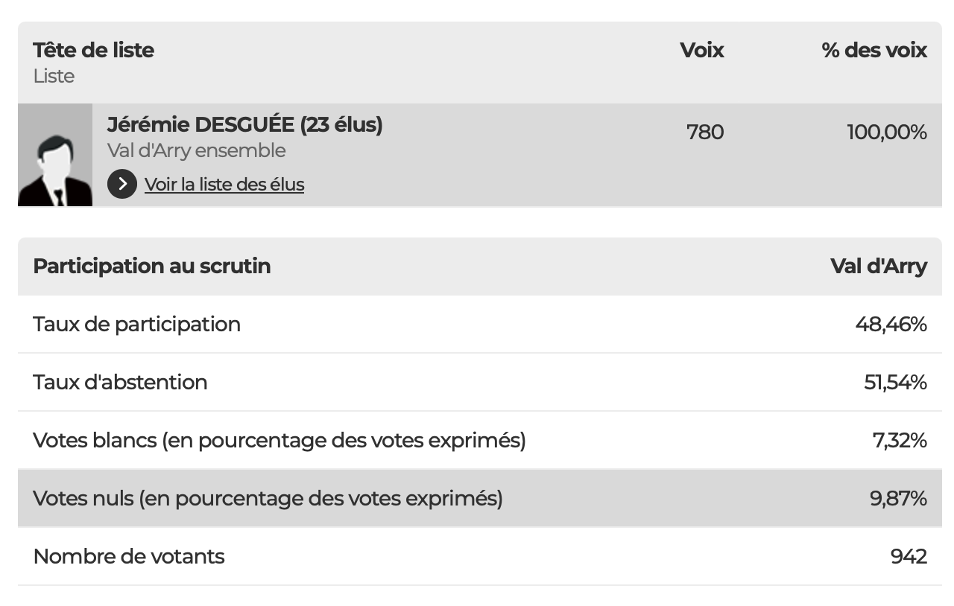Image resolution: width=954 pixels, height=606 pixels.
Task: Select the Jérémie DESGUÉE candidate name
Action: 244,124
